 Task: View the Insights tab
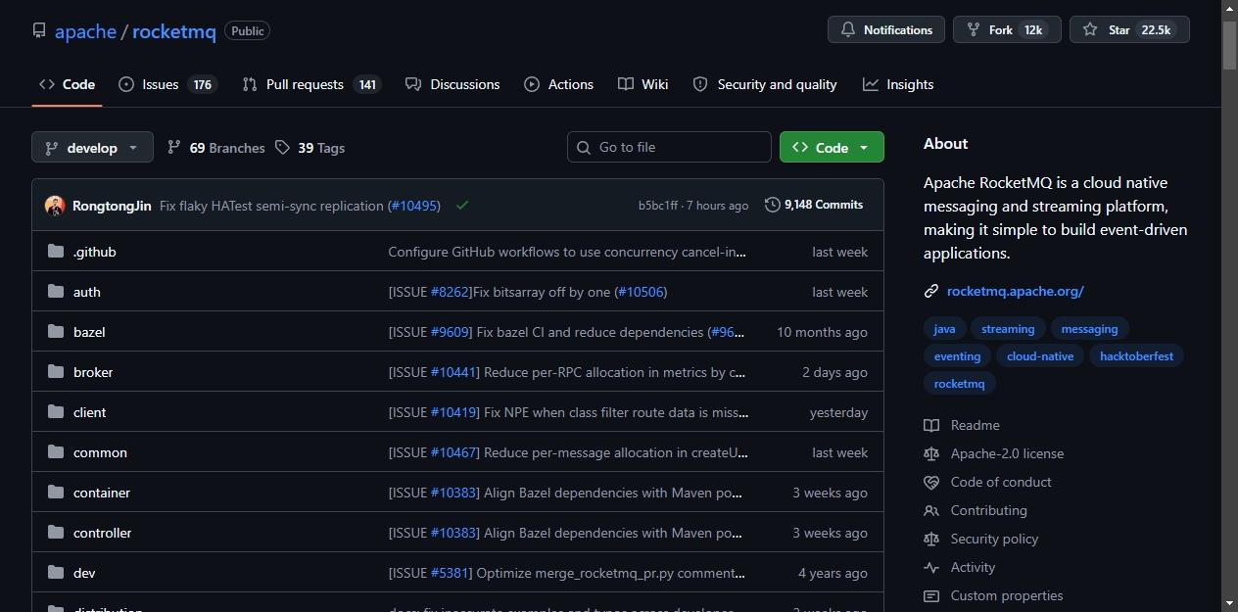point(898,84)
